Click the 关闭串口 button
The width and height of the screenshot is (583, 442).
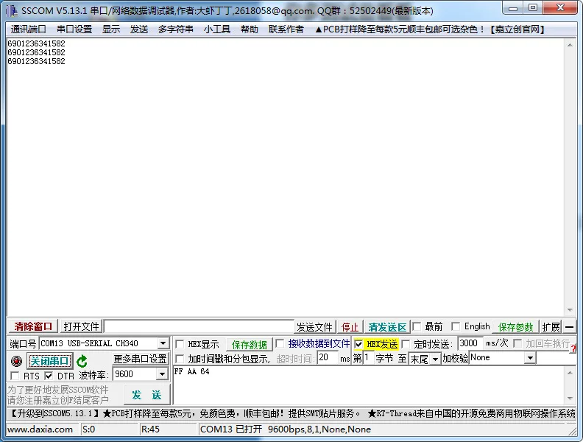tap(49, 361)
